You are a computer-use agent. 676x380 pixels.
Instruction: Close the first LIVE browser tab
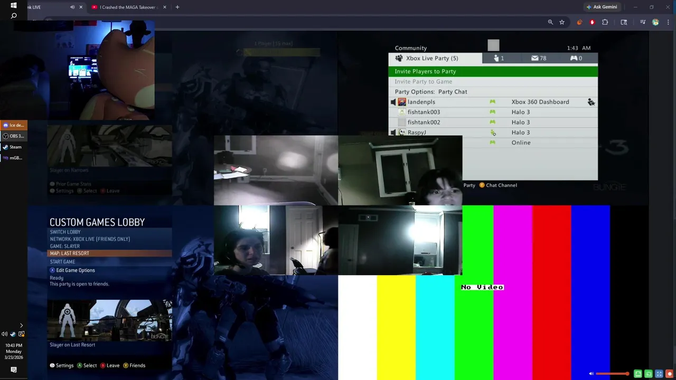coord(81,7)
